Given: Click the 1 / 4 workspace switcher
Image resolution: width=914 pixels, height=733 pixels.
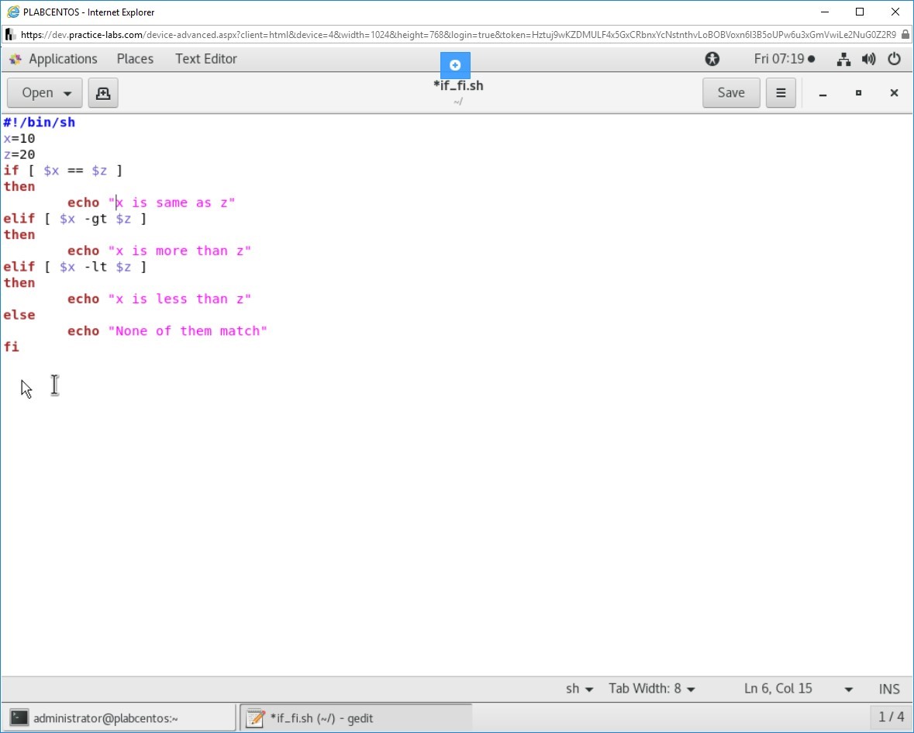Looking at the screenshot, I should coord(891,717).
